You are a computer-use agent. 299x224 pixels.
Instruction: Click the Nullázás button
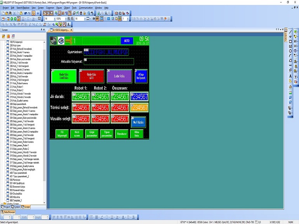pos(139,122)
